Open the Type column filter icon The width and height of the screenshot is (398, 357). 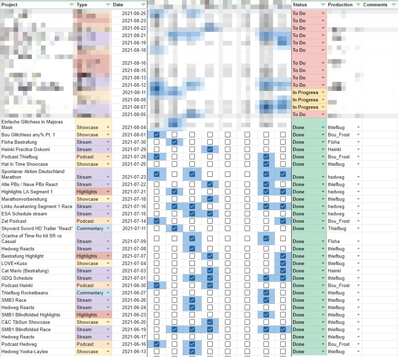pos(108,5)
